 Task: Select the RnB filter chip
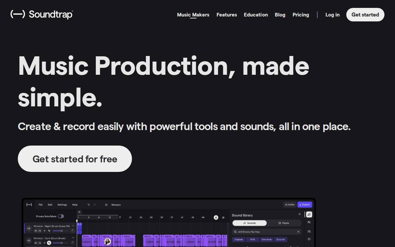(252, 239)
